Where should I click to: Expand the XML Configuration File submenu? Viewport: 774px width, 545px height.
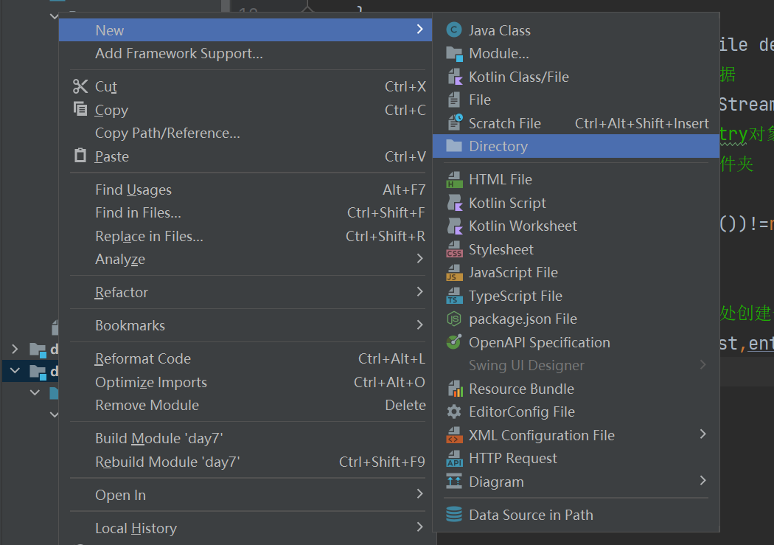(x=542, y=435)
